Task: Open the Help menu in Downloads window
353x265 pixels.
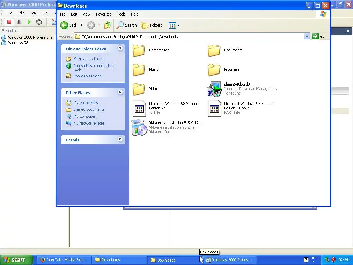Action: [x=135, y=14]
